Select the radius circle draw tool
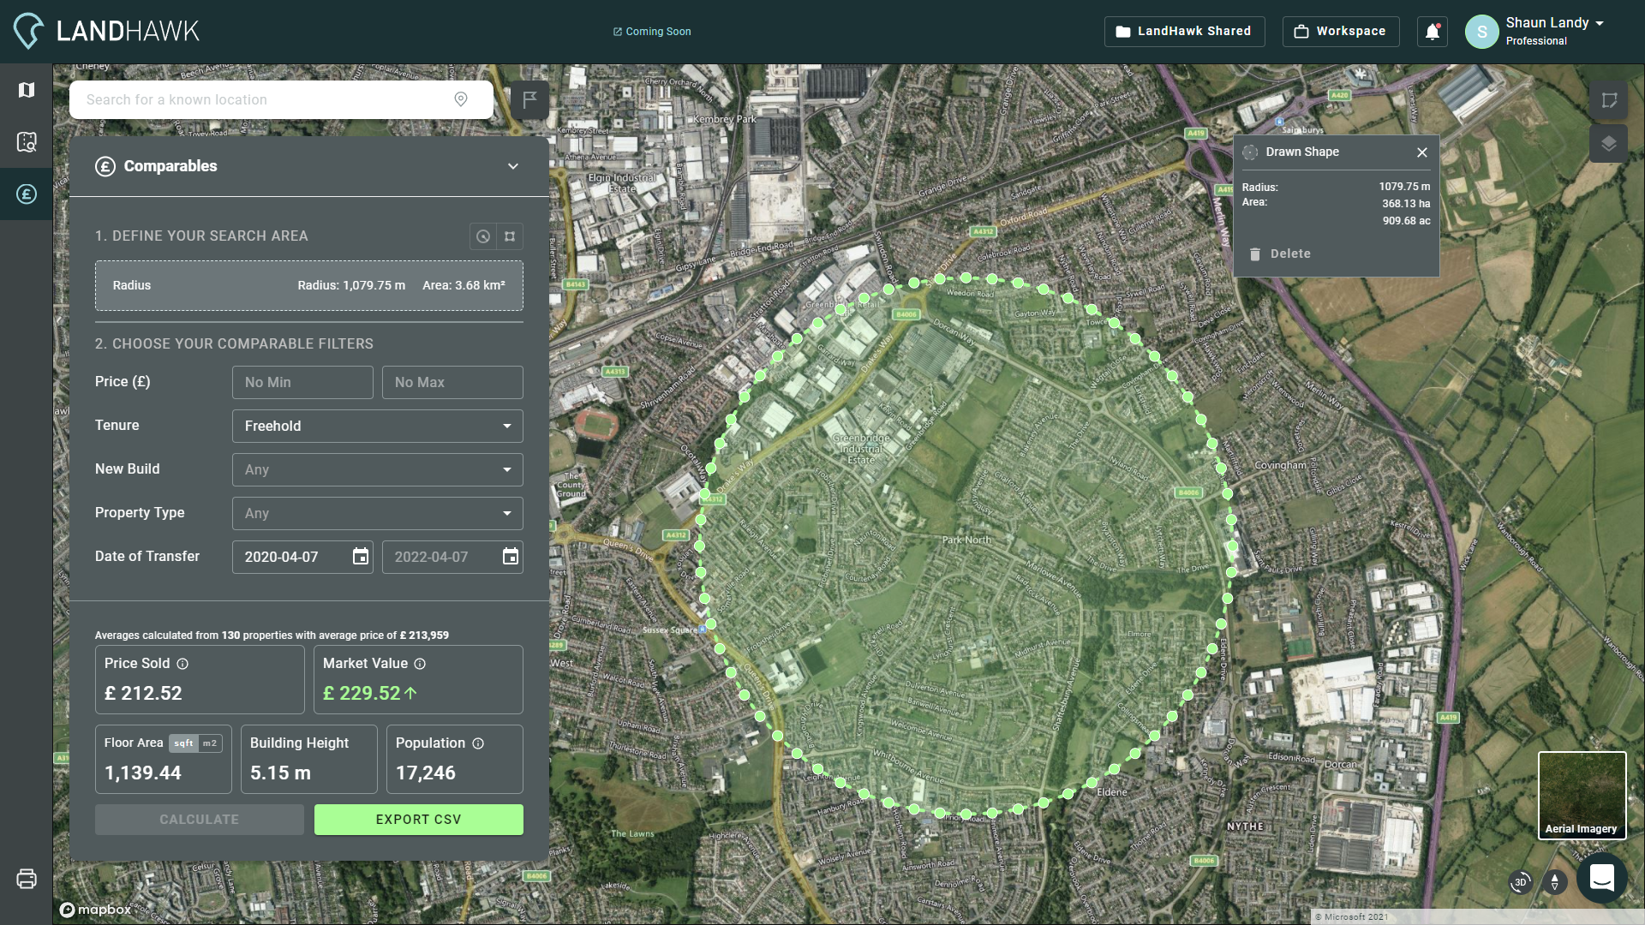 tap(483, 236)
